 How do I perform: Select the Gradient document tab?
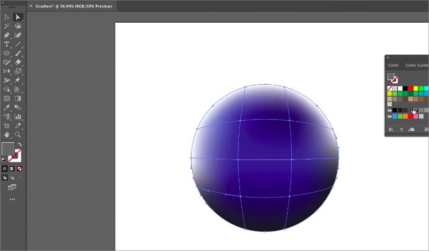click(71, 6)
